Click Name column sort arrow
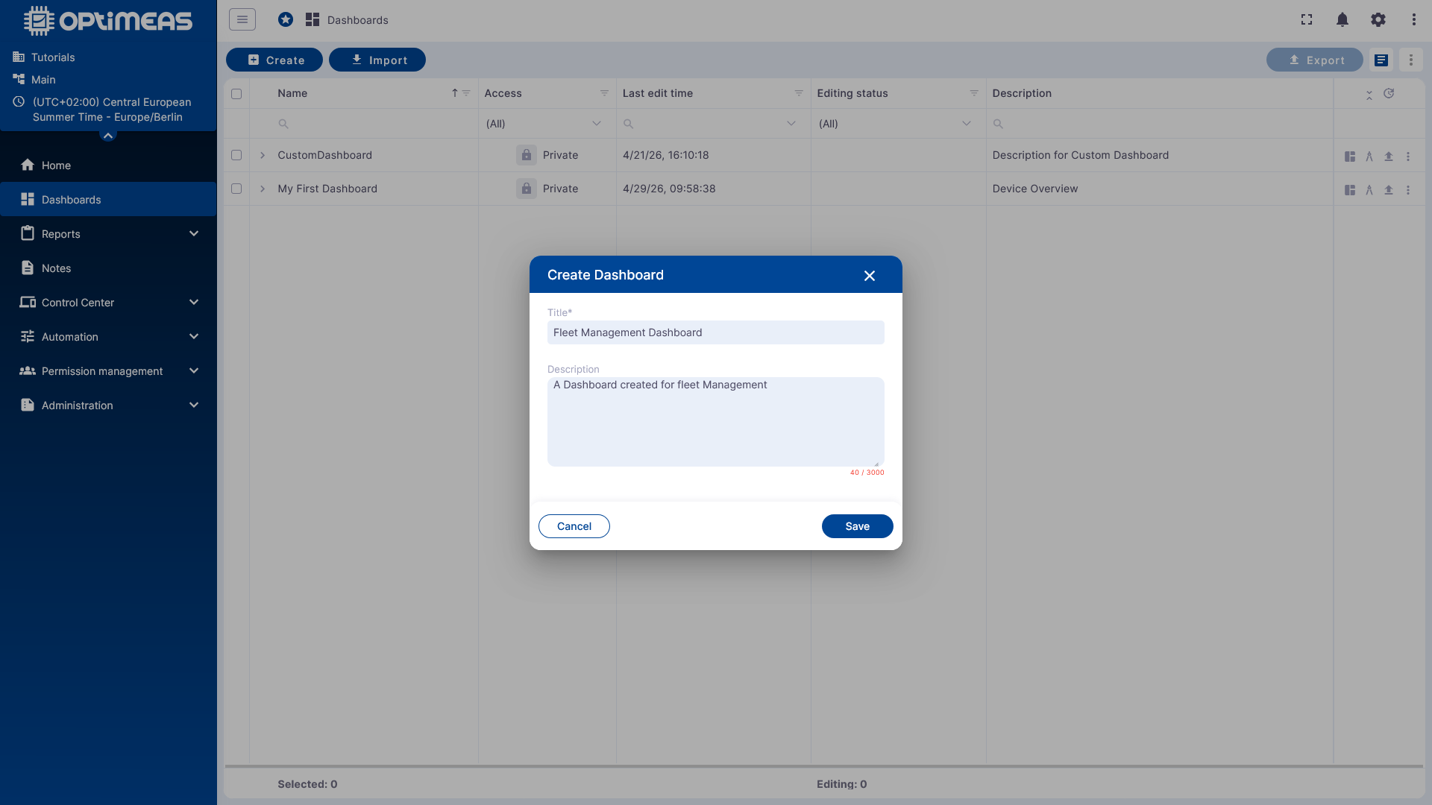 click(x=454, y=93)
